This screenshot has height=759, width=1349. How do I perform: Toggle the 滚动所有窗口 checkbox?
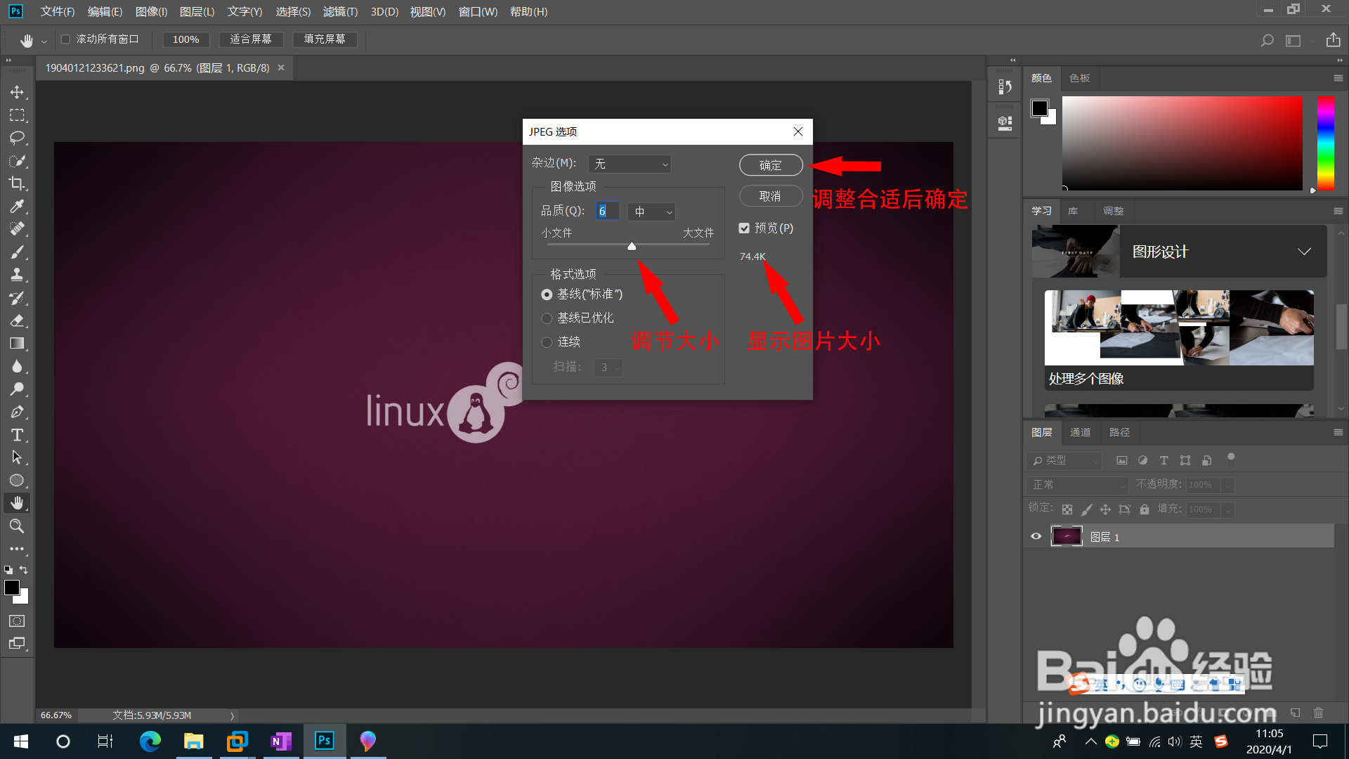tap(65, 39)
